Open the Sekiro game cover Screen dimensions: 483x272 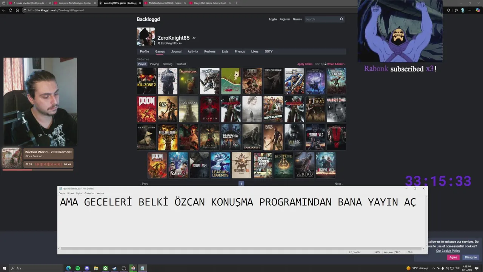[x=305, y=165]
